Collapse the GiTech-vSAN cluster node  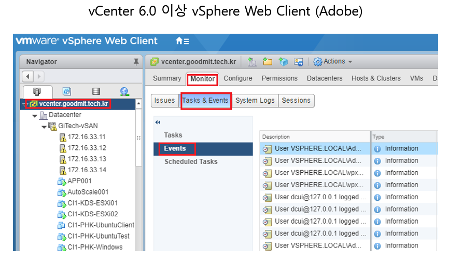click(44, 127)
